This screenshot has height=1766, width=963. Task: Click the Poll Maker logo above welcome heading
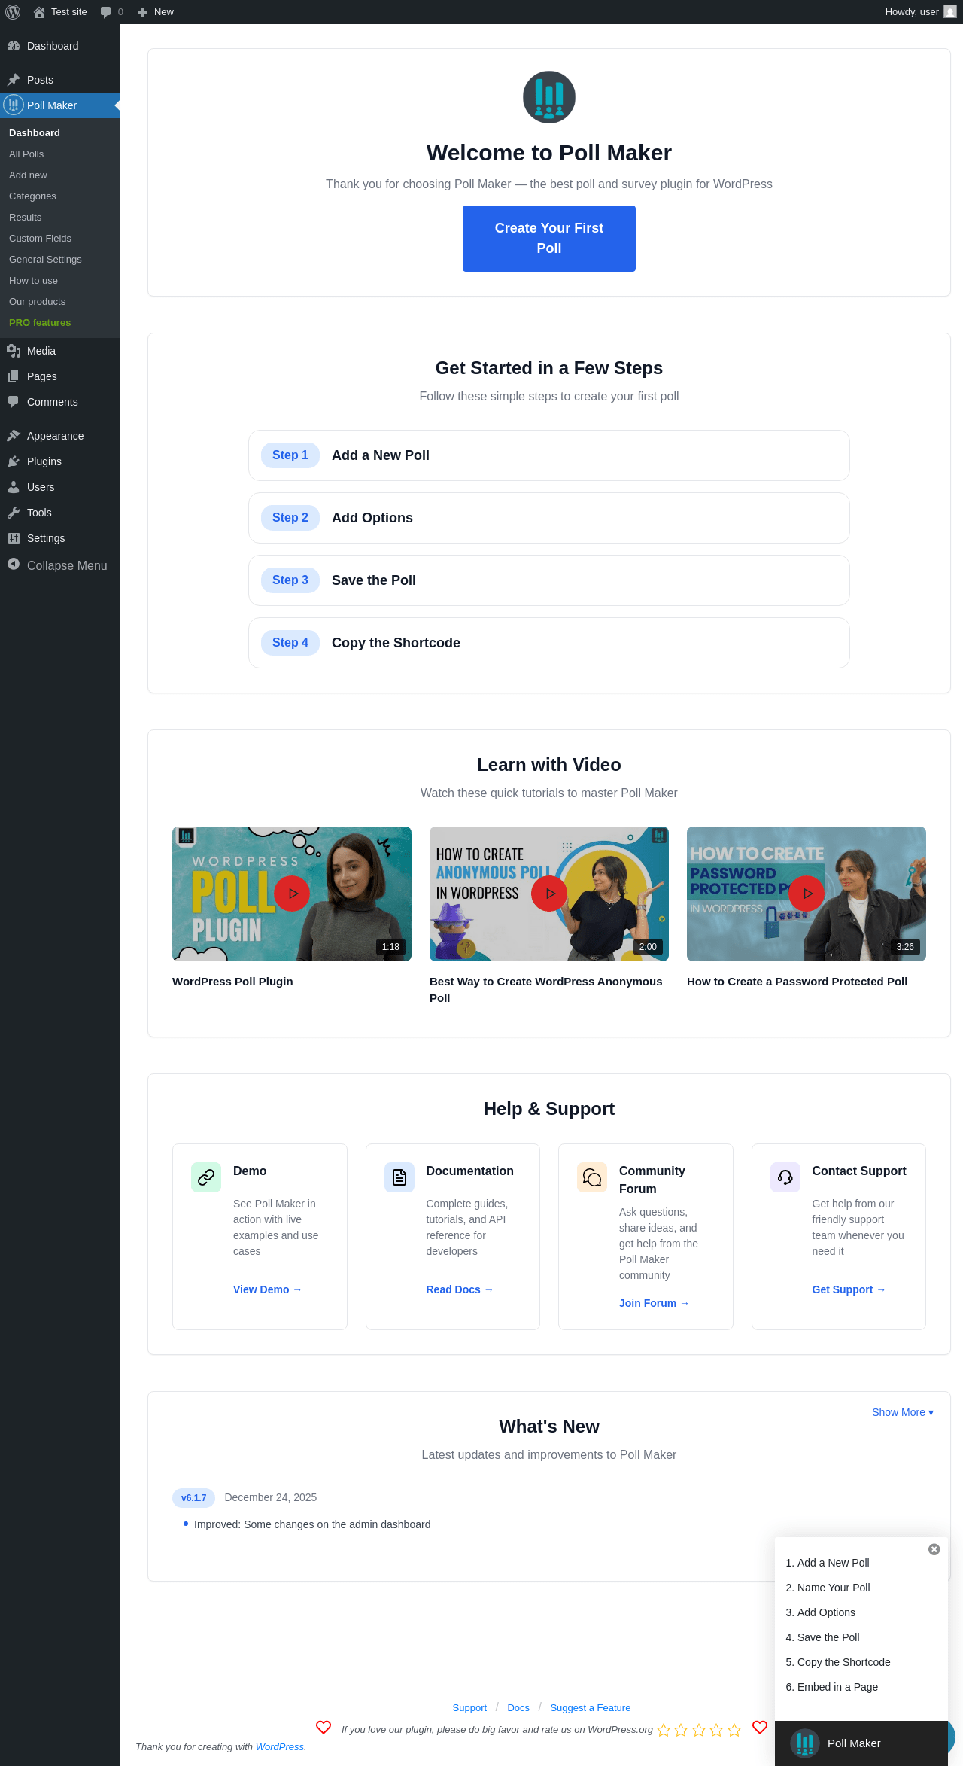[x=549, y=97]
